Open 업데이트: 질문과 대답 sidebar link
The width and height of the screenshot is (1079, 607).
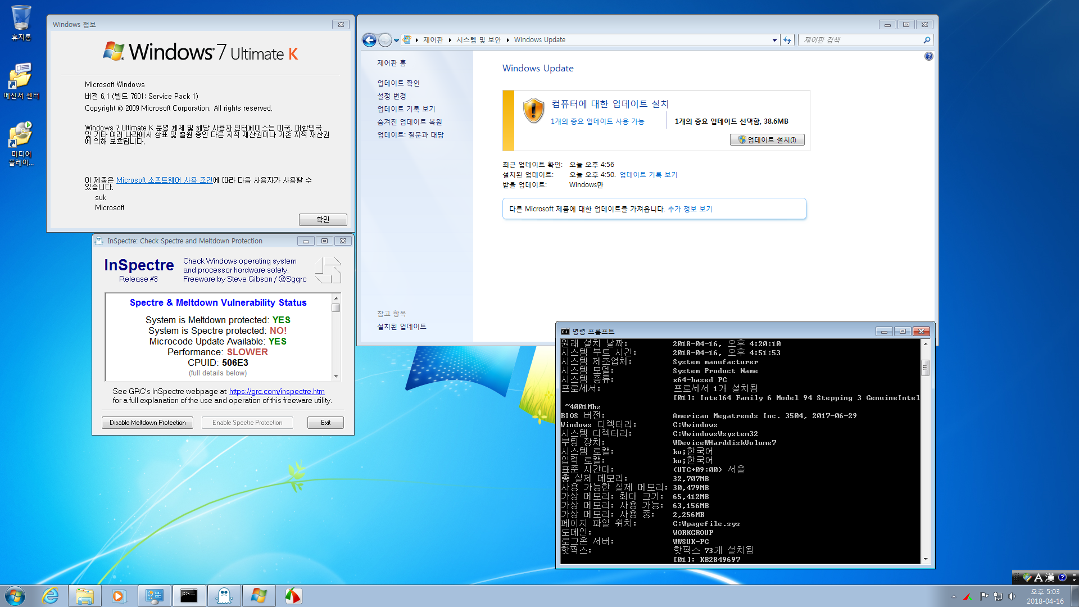410,135
